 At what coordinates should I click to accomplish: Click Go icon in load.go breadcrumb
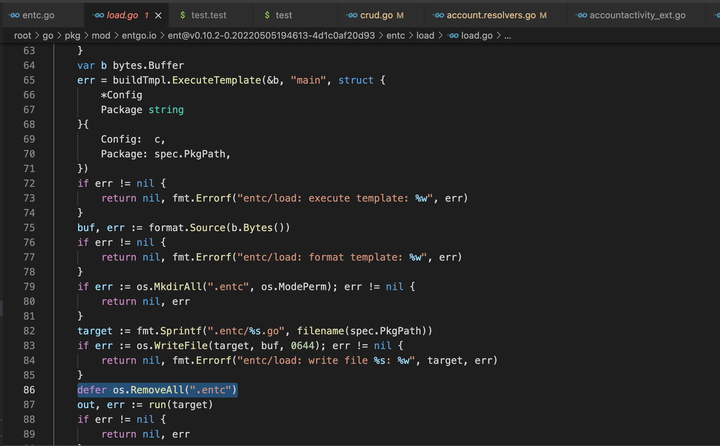coord(453,35)
